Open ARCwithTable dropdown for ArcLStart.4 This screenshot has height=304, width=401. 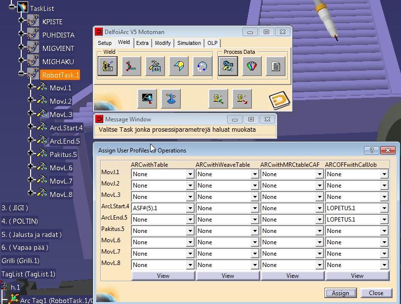[190, 208]
